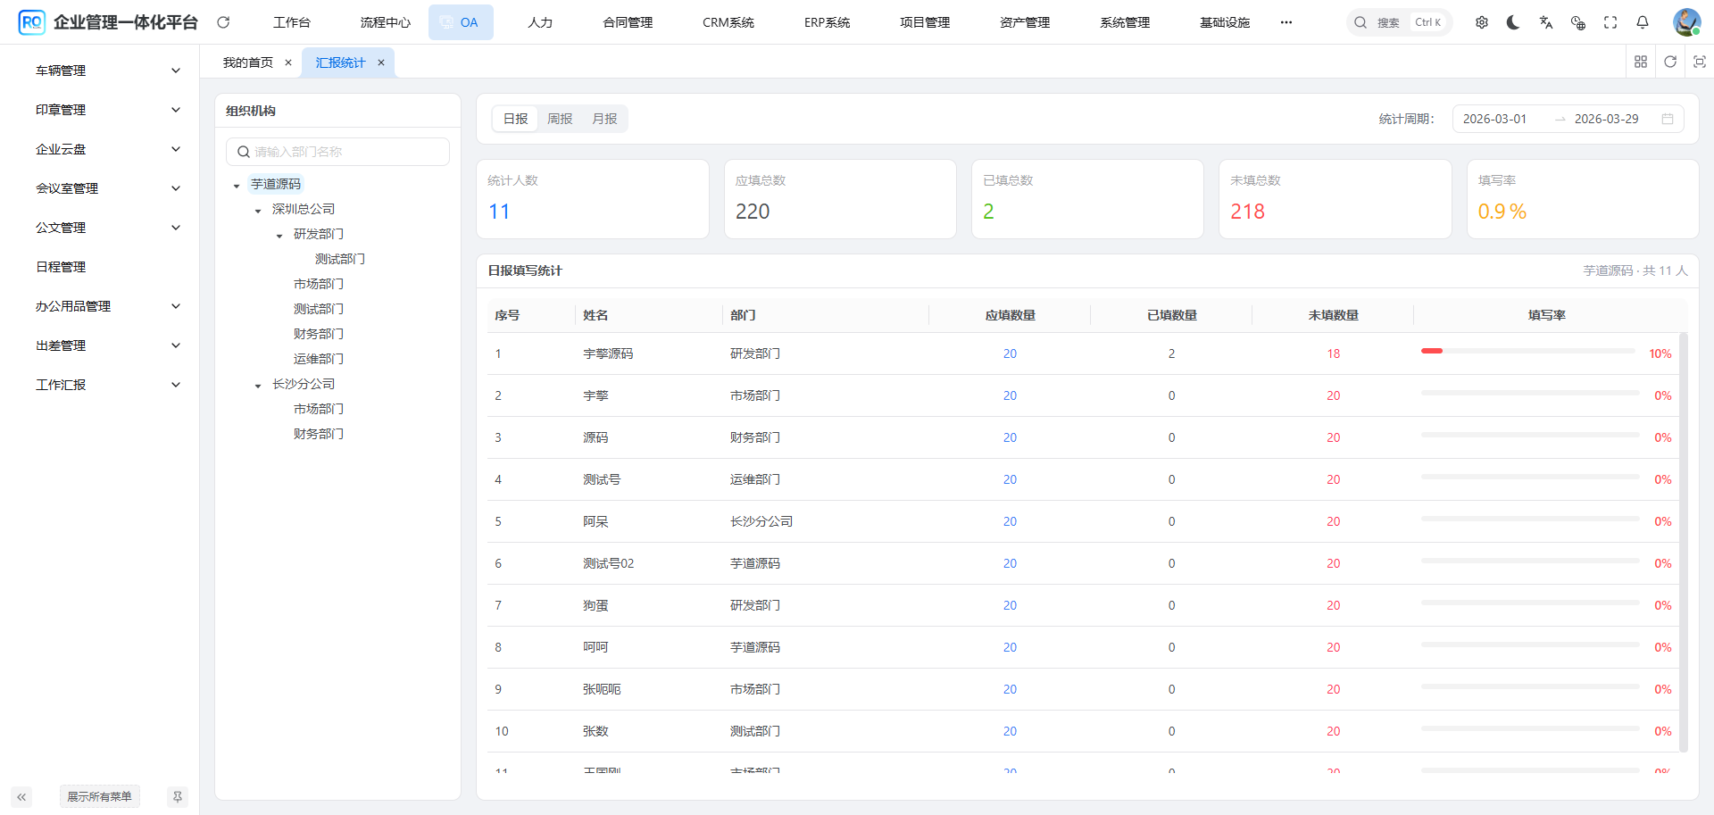1714x815 pixels.
Task: Toggle dark mode with moon icon
Action: click(1513, 22)
